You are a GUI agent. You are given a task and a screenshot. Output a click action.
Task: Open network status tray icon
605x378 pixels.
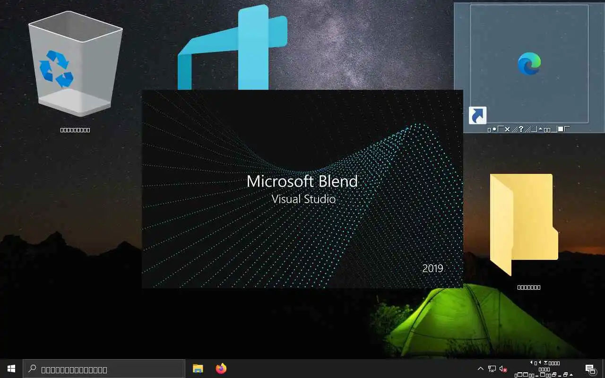492,369
